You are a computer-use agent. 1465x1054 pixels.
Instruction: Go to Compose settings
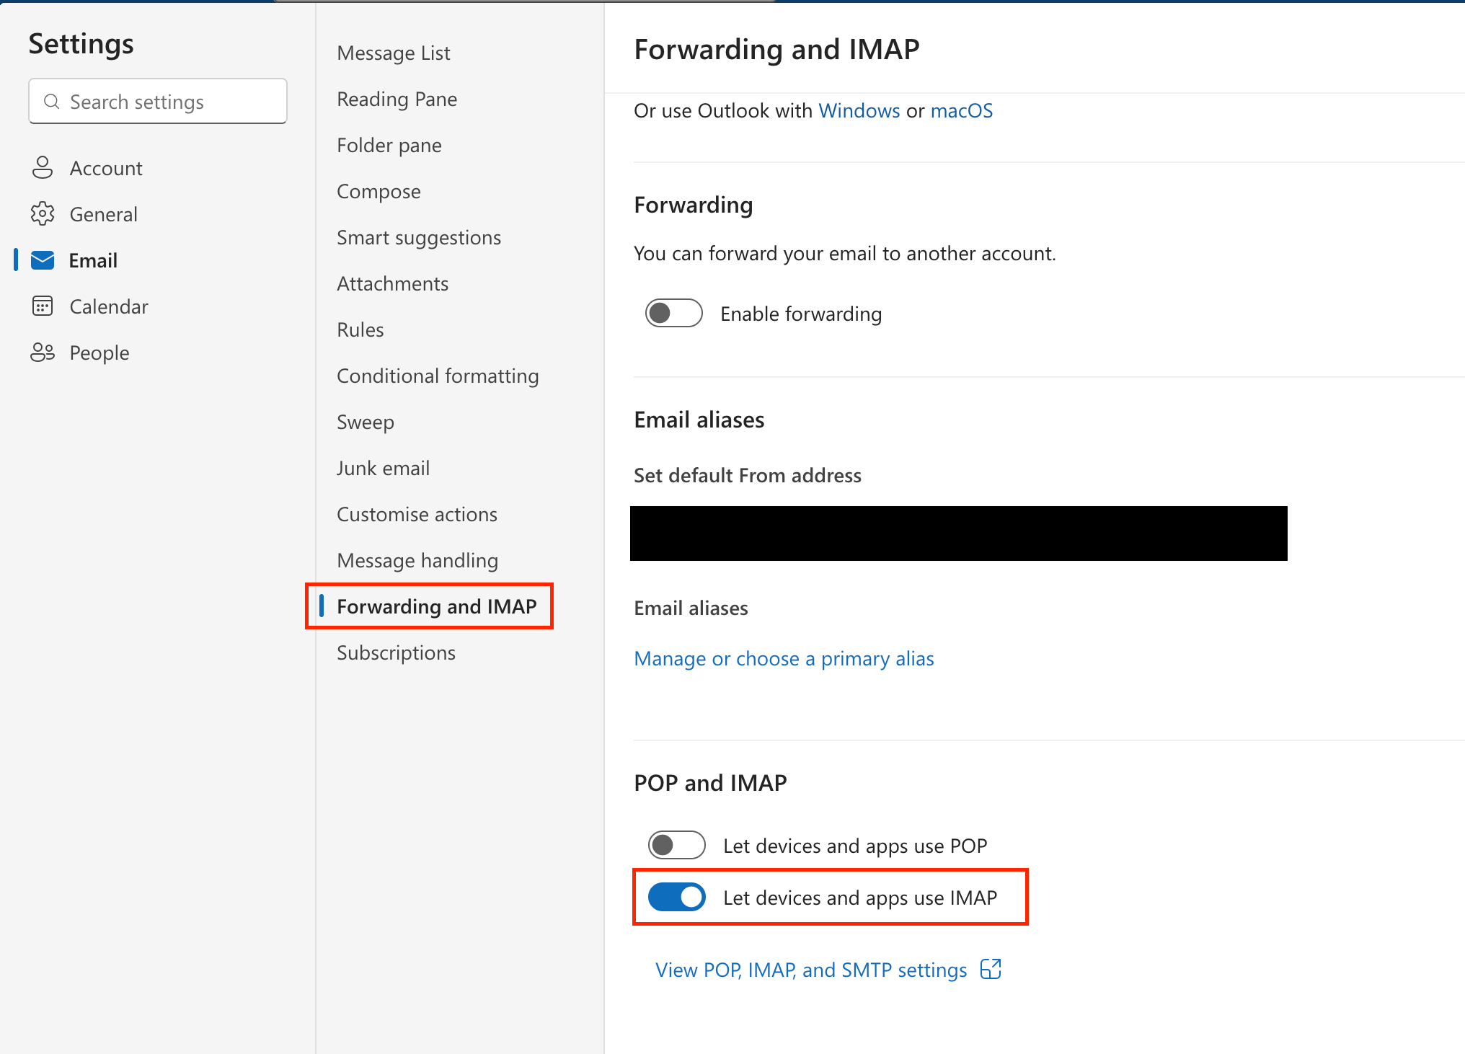pyautogui.click(x=379, y=191)
